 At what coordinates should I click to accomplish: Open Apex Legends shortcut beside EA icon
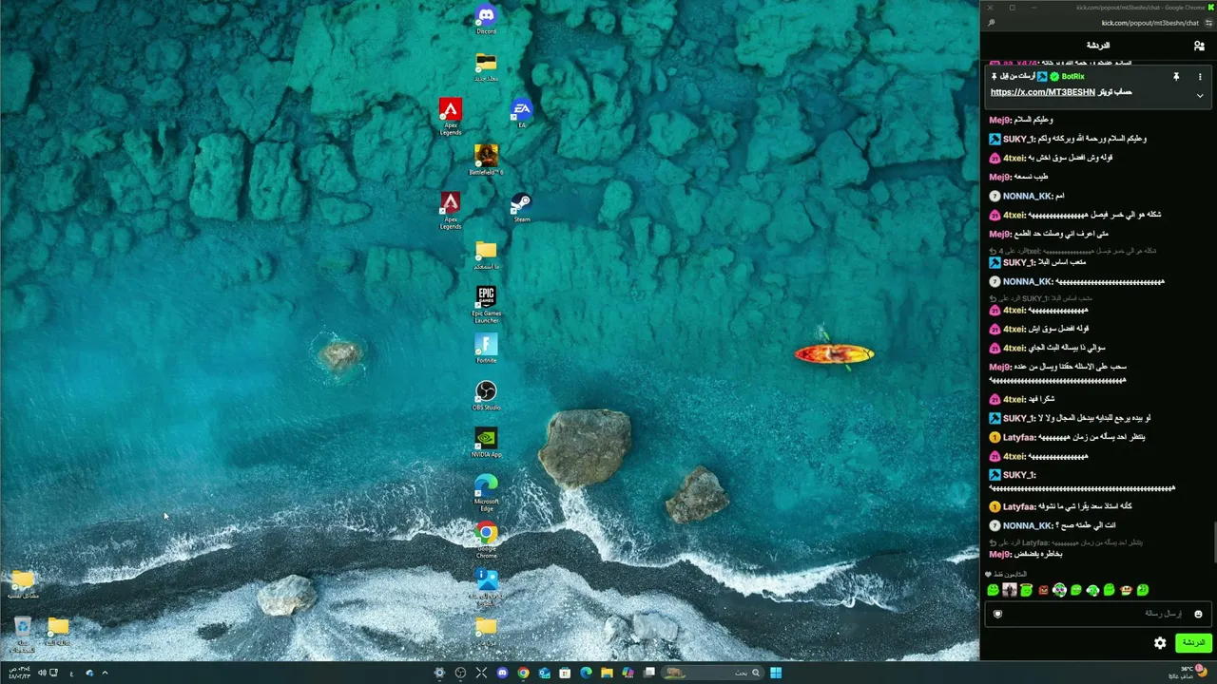pos(451,116)
